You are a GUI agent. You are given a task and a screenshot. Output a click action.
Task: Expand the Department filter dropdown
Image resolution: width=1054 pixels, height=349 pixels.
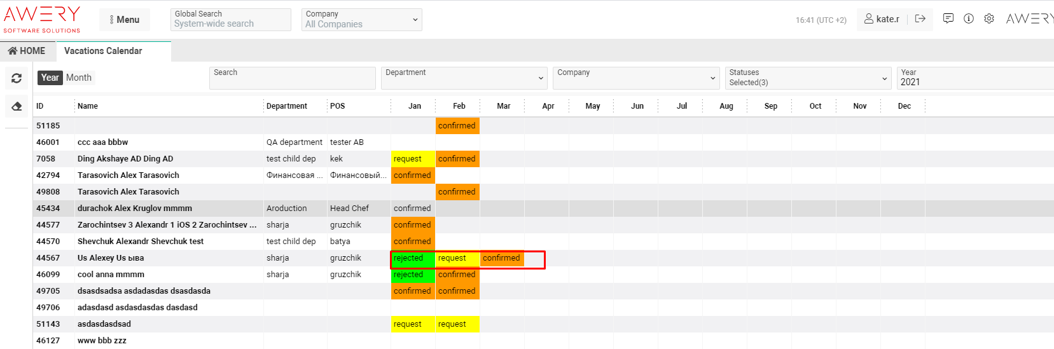pos(464,78)
